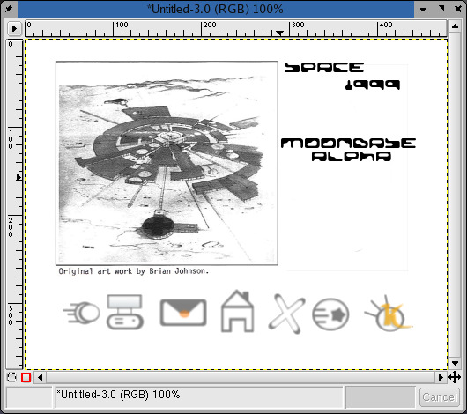Click the 'ALPHA' stylized text
The image size is (467, 414).
(x=352, y=157)
